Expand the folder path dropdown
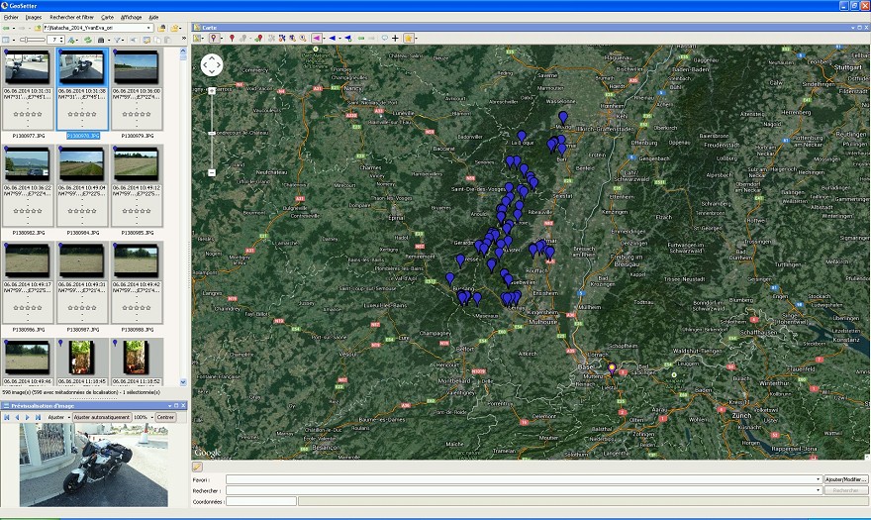Image resolution: width=871 pixels, height=520 pixels. (149, 28)
